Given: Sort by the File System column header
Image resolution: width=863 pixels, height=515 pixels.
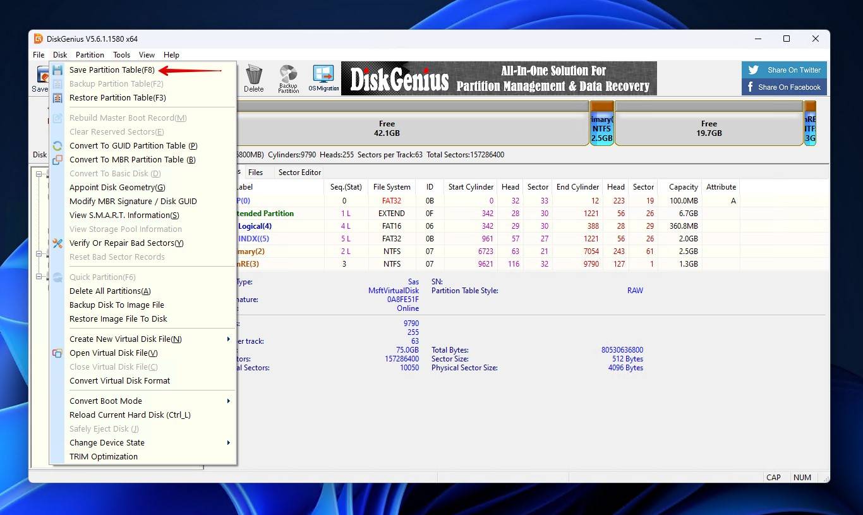Looking at the screenshot, I should 392,187.
